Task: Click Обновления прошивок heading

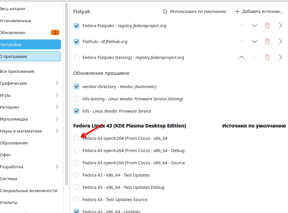Action: [x=101, y=73]
